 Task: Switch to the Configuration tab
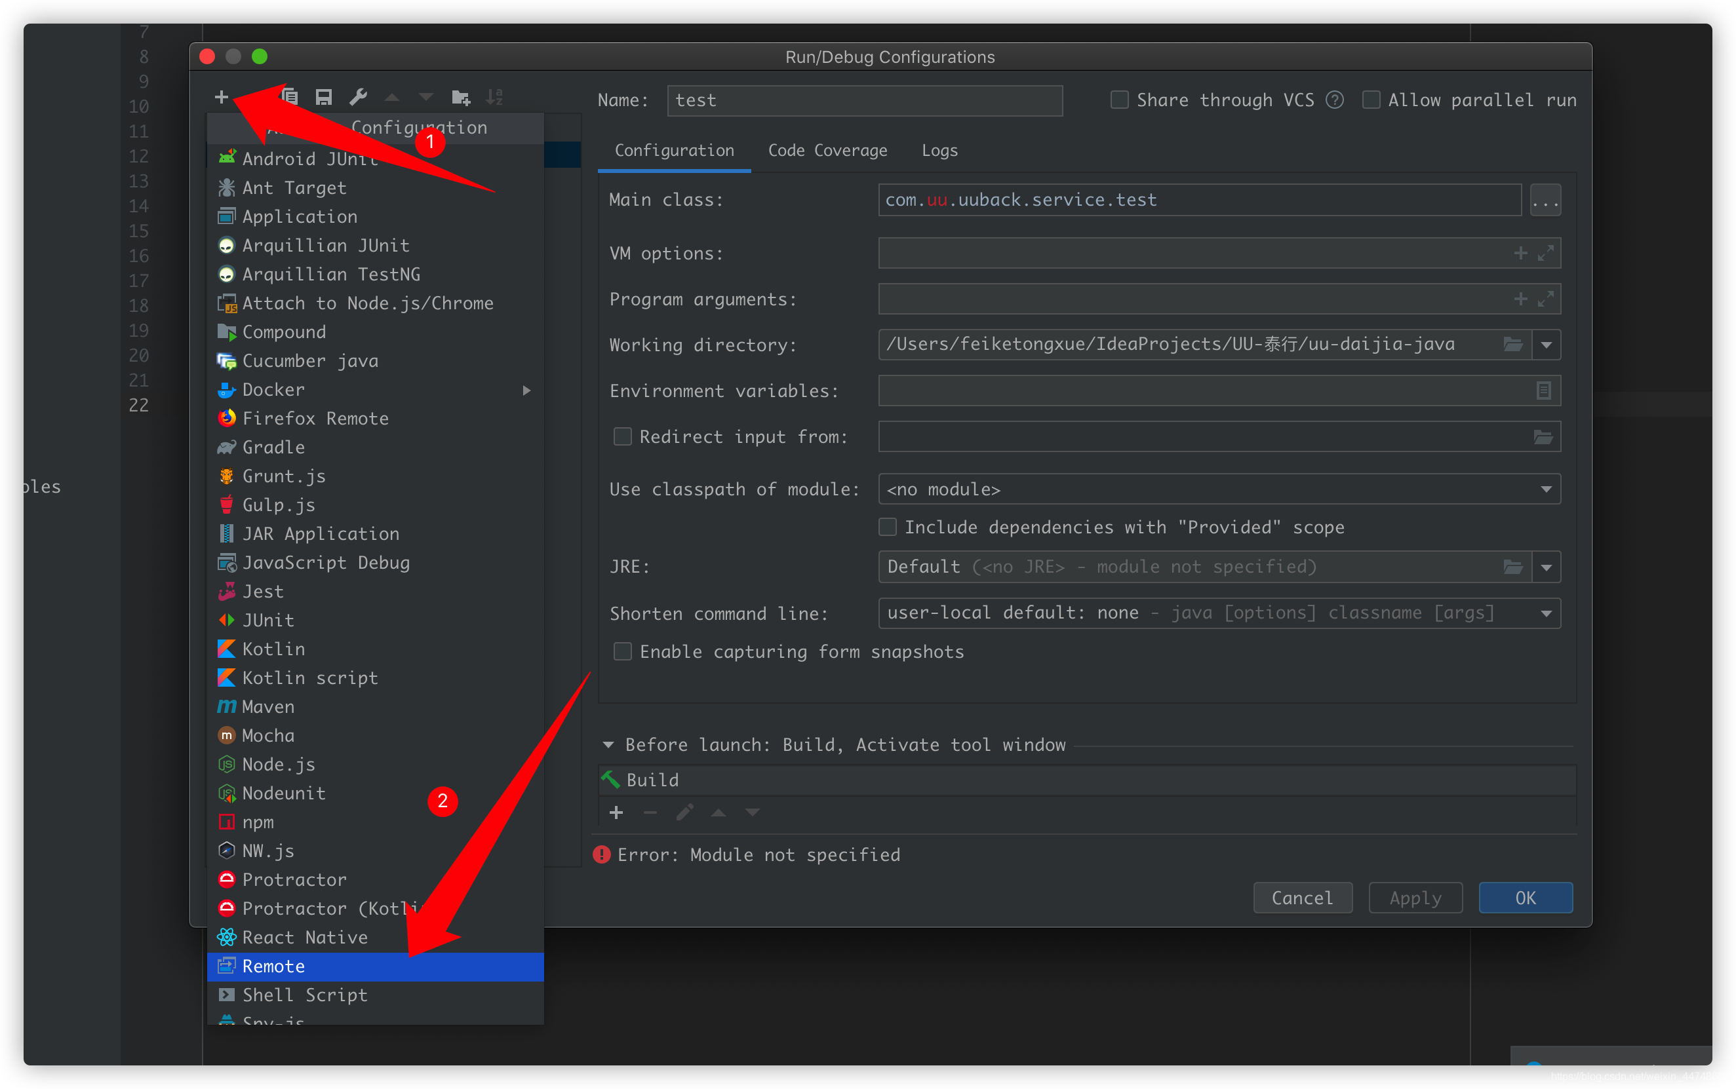(x=674, y=151)
